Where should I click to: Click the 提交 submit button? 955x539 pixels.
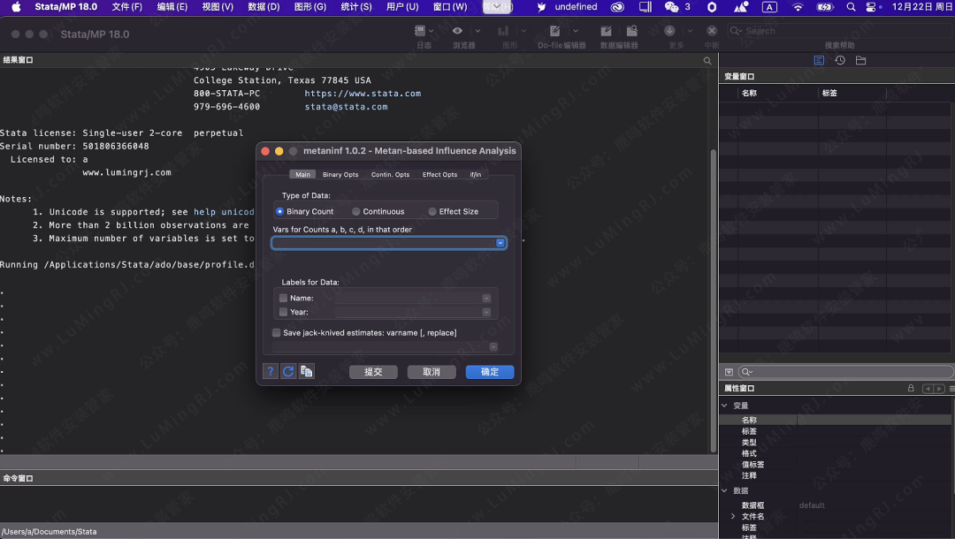[373, 372]
